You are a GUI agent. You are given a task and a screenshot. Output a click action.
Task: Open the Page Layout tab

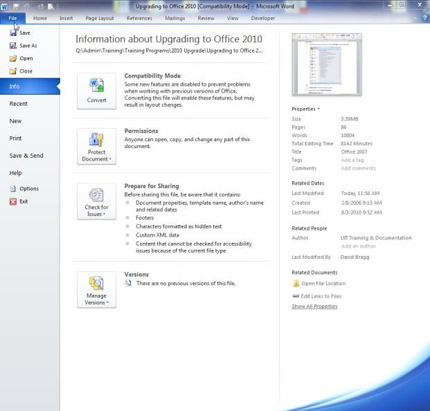100,18
